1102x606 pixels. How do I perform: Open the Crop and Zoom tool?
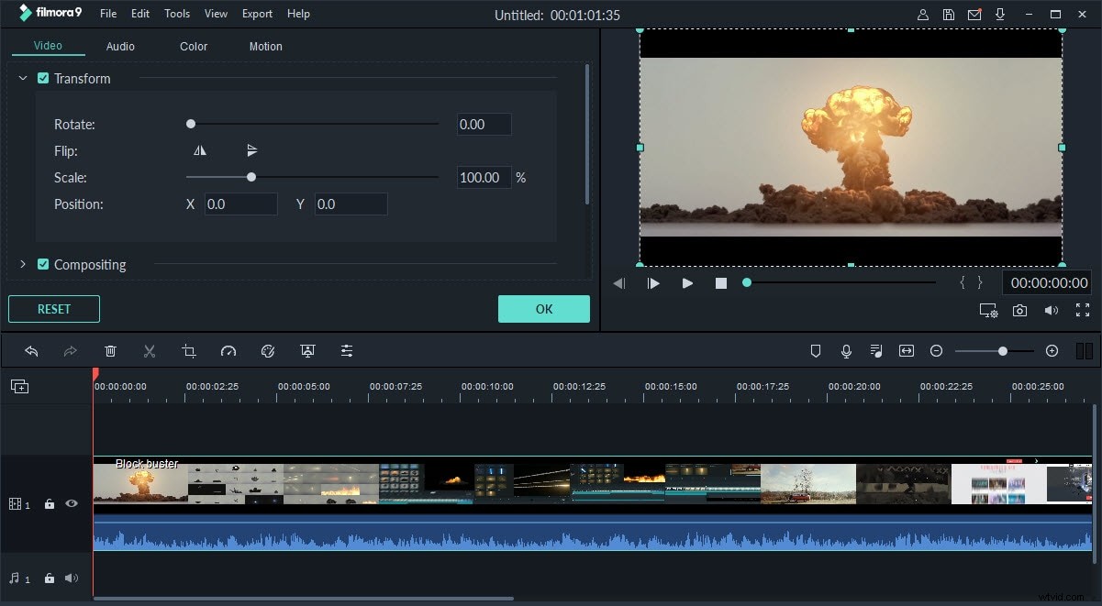coord(189,350)
